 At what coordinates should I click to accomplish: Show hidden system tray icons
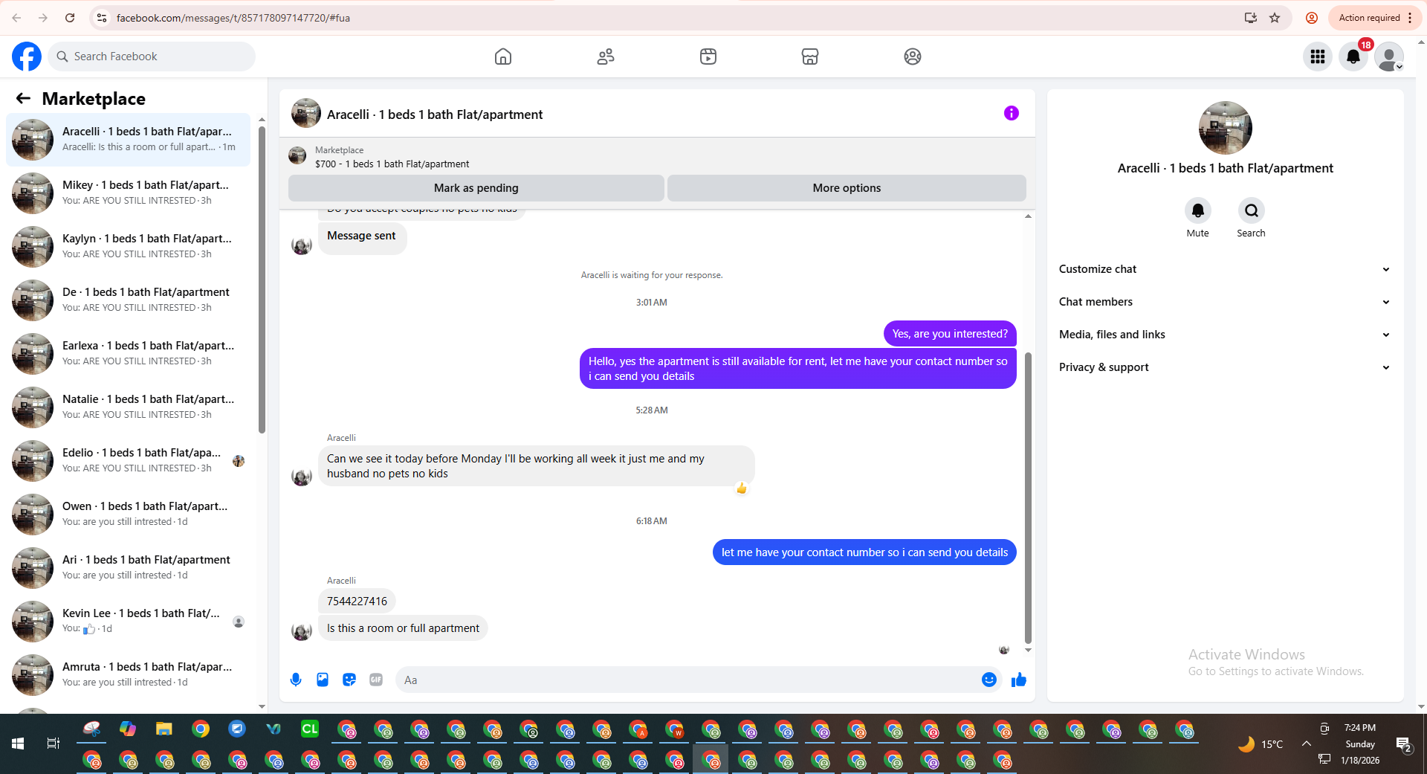tap(1306, 744)
